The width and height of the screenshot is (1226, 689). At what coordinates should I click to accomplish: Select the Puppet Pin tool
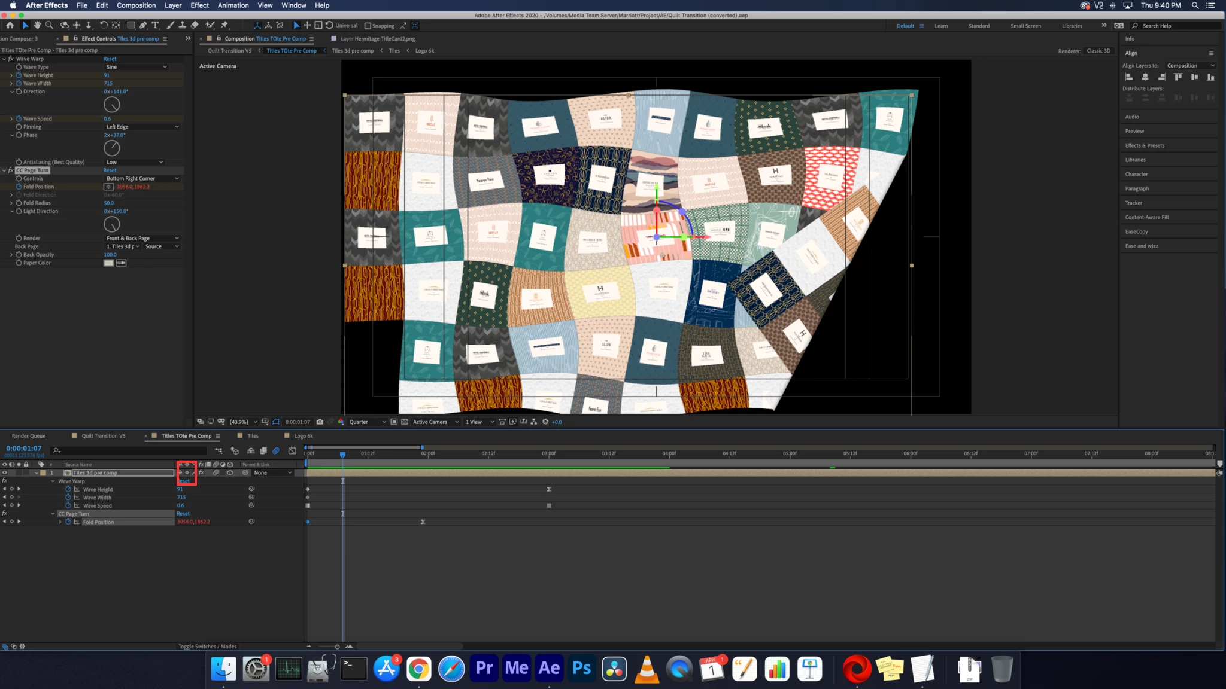[224, 25]
